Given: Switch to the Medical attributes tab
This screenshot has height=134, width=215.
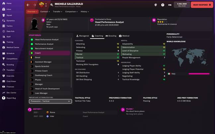Looking at the screenshot, I should 124,36.
